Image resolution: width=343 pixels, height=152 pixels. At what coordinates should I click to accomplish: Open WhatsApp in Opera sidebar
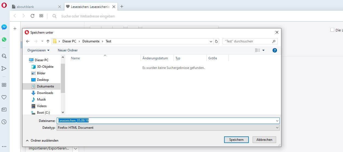(x=4, y=39)
